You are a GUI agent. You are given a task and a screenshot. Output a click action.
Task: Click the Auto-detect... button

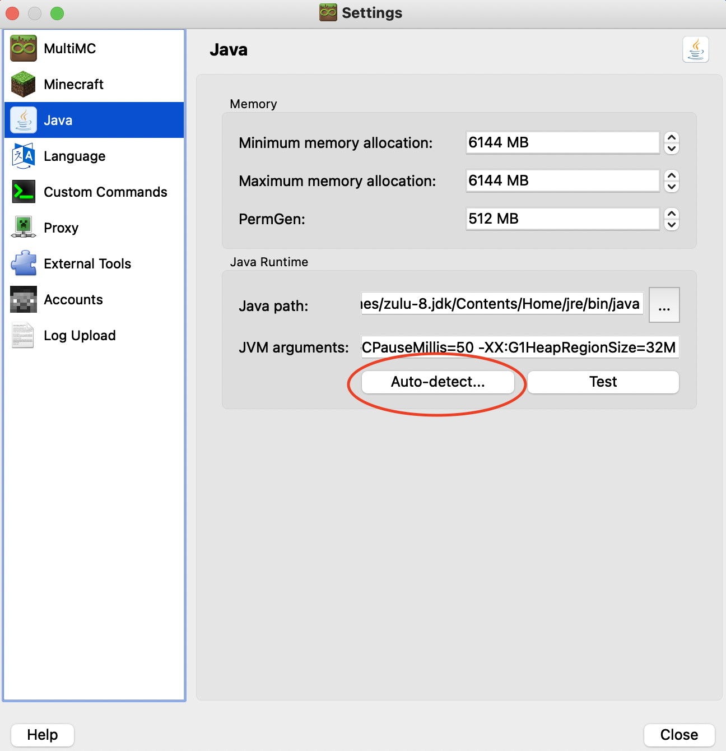point(438,382)
